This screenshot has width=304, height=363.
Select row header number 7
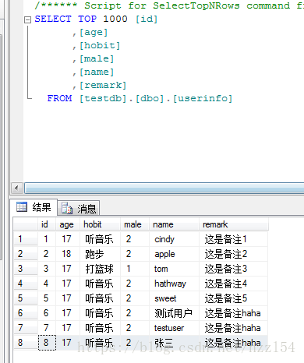26,328
